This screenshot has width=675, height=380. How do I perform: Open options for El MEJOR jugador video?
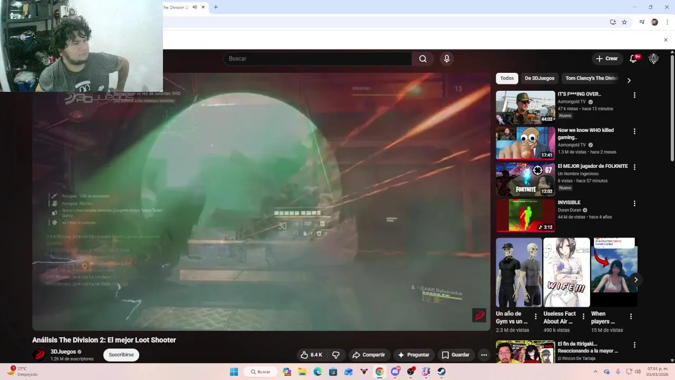click(x=634, y=167)
